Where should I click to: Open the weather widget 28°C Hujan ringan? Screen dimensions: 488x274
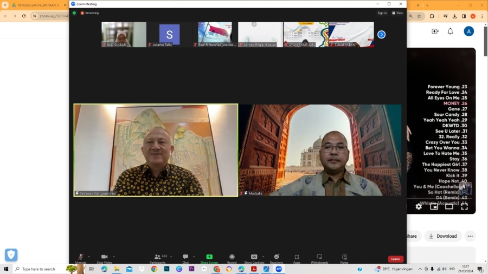pyautogui.click(x=394, y=269)
